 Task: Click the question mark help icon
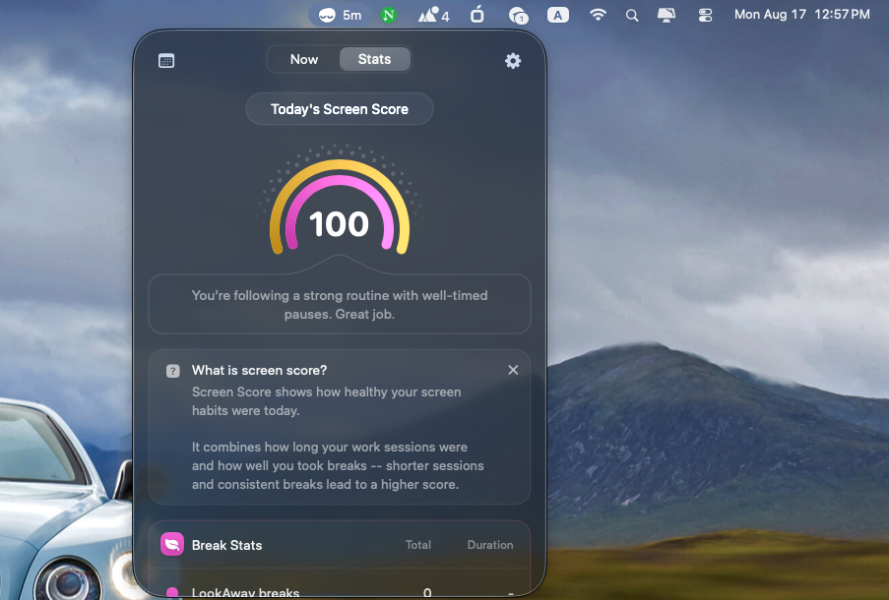coord(172,371)
